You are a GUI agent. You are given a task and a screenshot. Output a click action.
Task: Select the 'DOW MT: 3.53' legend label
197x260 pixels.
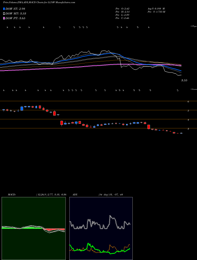[16, 14]
